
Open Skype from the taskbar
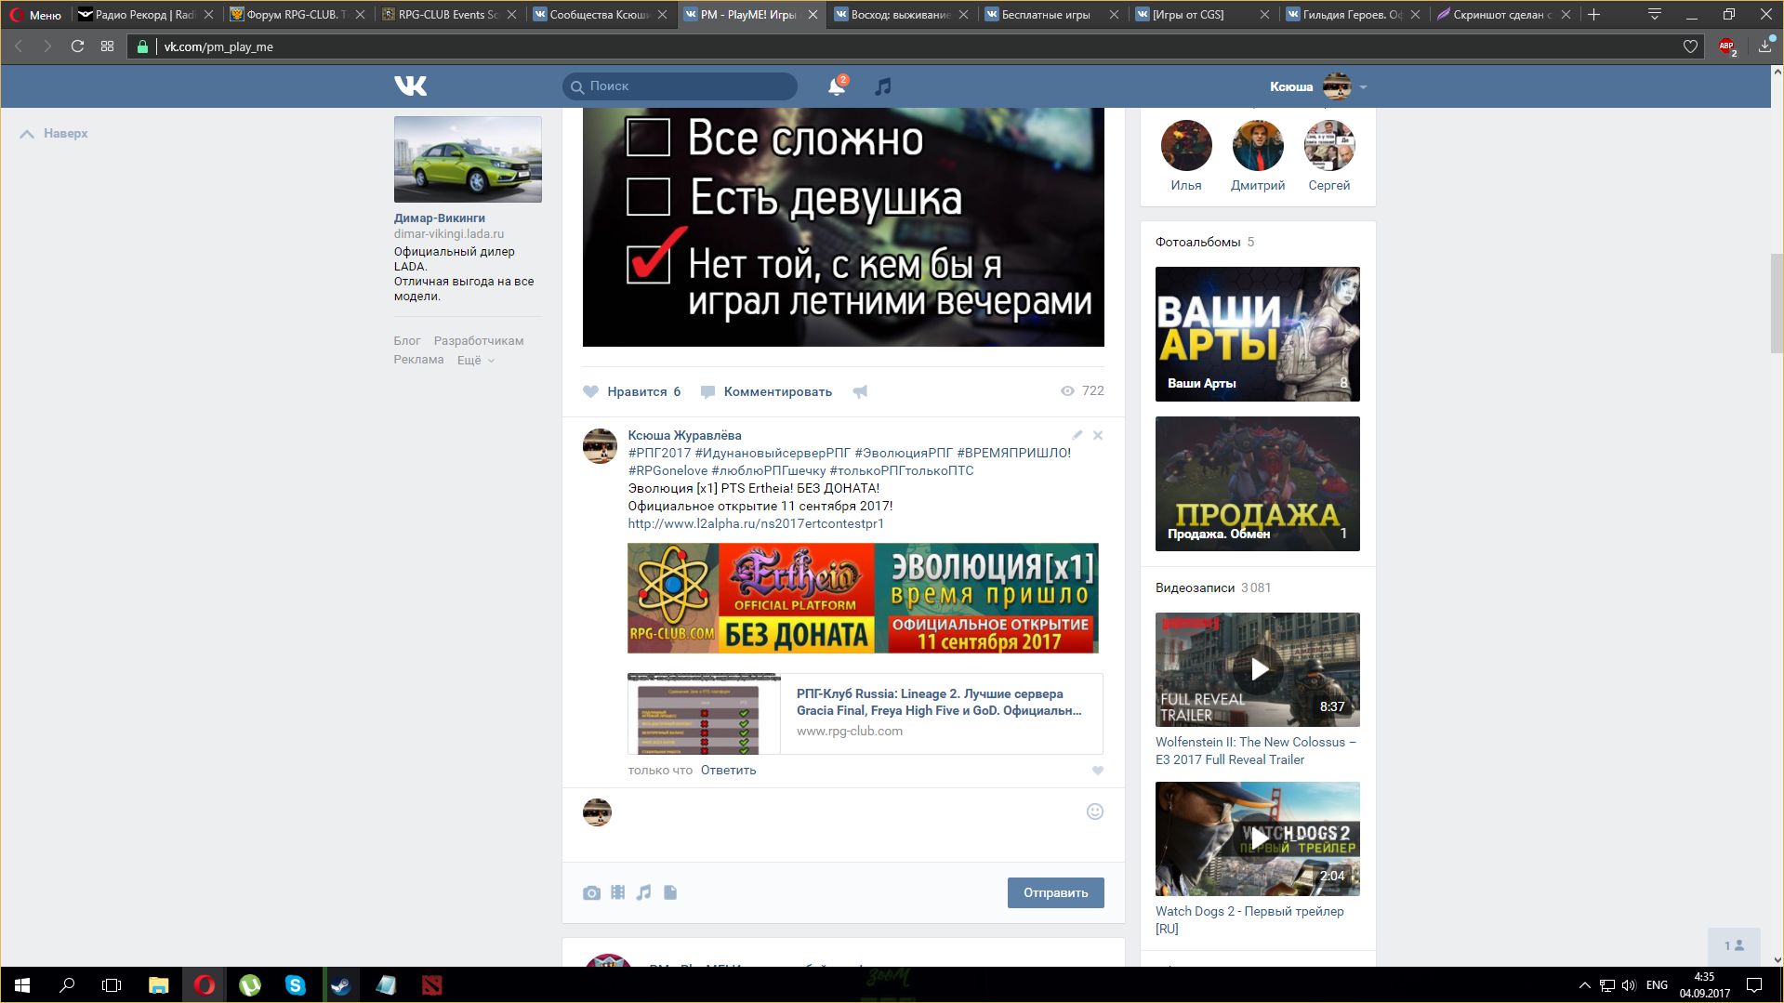click(296, 985)
